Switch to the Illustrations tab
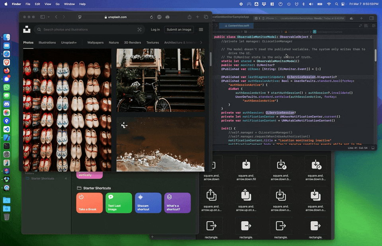 47,42
